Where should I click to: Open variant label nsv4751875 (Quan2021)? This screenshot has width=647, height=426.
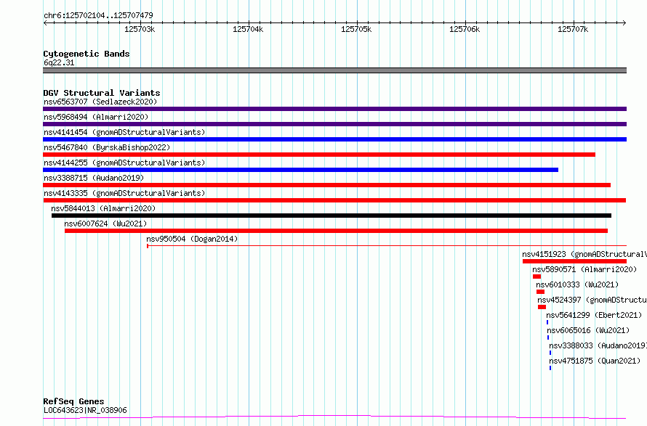595,361
